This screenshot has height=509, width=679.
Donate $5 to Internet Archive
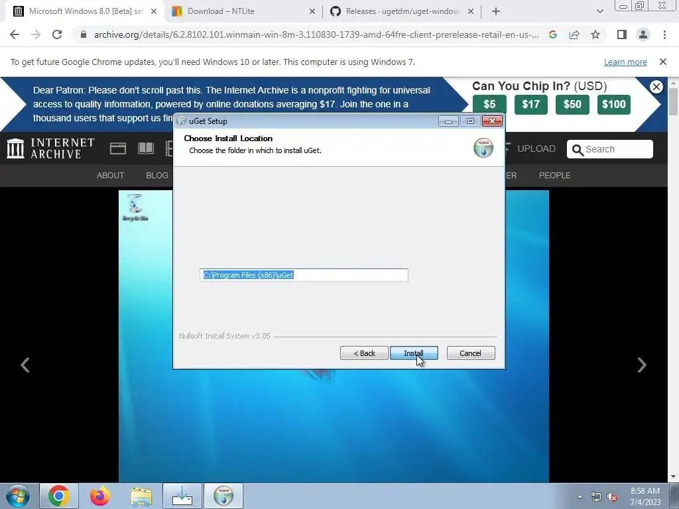coord(489,104)
